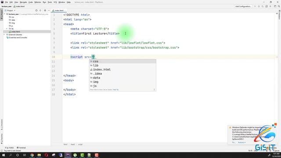This screenshot has height=158, width=281.
Task: Select index.html in the project tree
Action: pyautogui.click(x=14, y=32)
